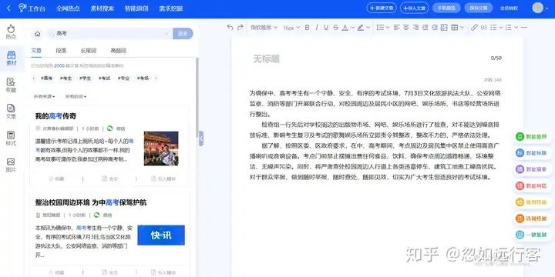The height and width of the screenshot is (277, 555).
Task: Click the 手机预览 button
Action: [446, 8]
